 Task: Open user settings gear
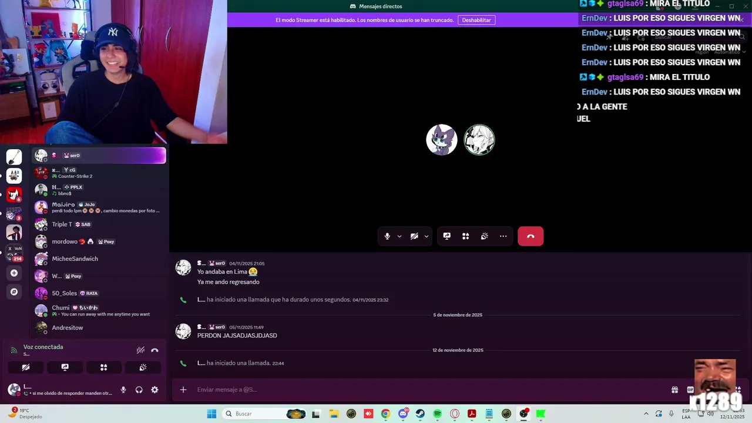155,390
